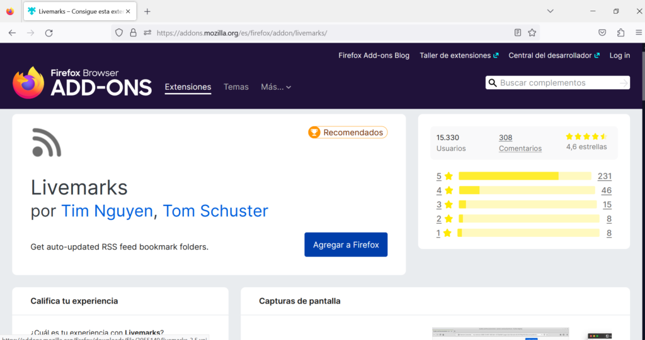Screen dimensions: 645x340
Task: Open the list all tabs chevron
Action: [x=550, y=11]
